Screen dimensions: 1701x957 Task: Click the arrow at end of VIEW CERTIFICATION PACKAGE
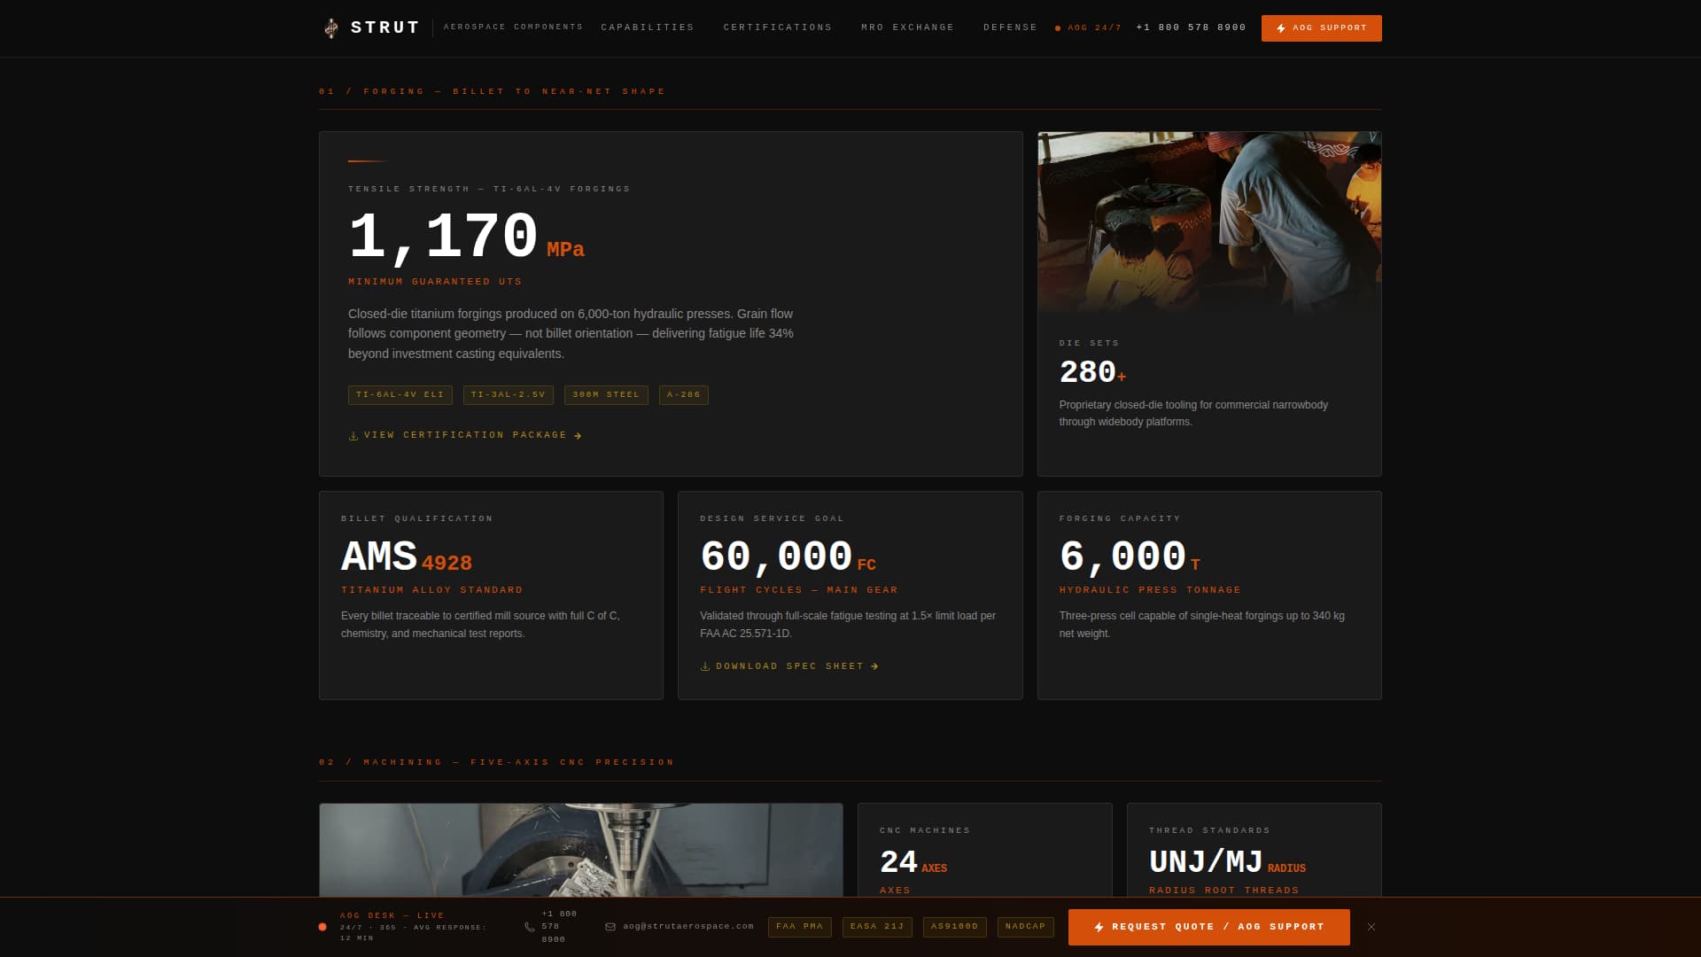(578, 434)
